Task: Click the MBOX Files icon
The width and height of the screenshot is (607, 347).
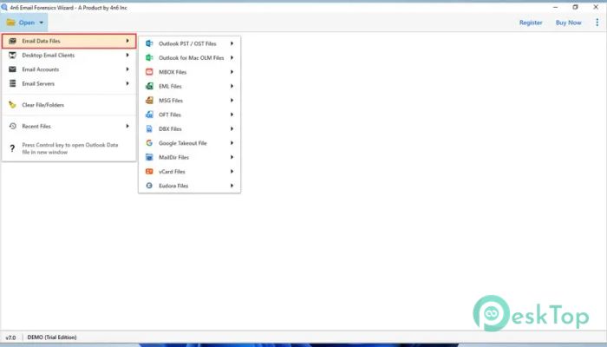Action: [149, 72]
